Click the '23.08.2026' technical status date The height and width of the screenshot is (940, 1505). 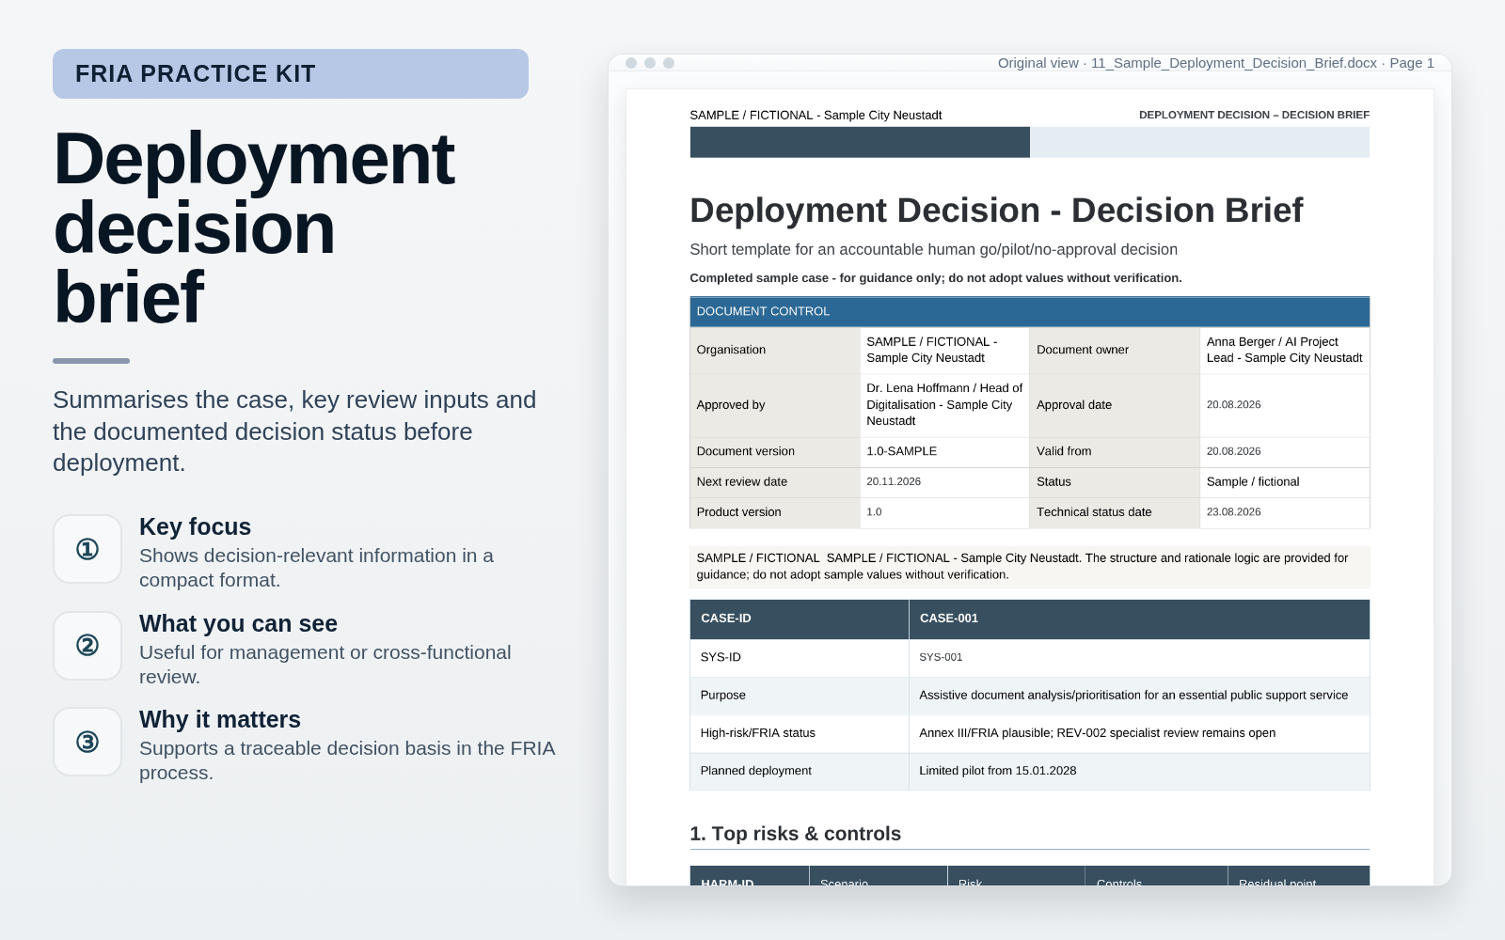click(x=1284, y=512)
